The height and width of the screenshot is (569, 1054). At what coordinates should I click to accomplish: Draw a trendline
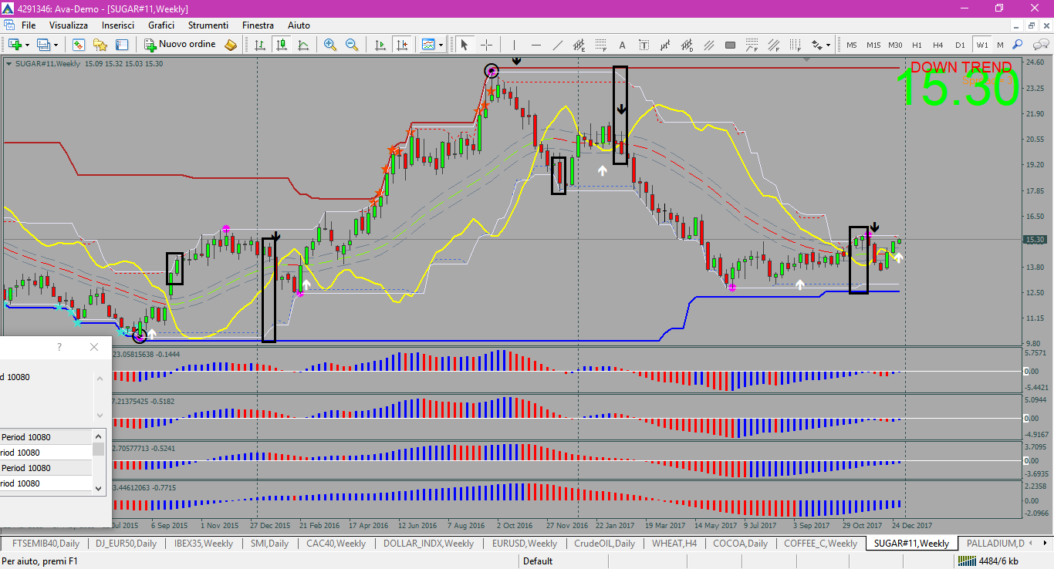pos(557,45)
